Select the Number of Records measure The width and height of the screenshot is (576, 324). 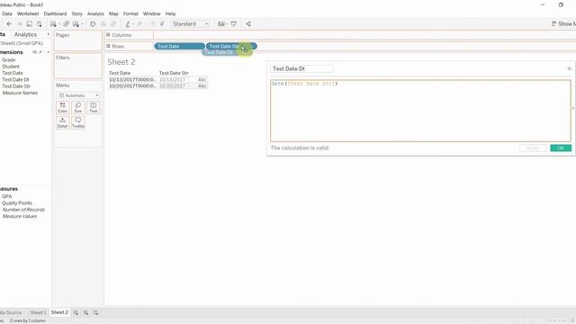point(23,210)
